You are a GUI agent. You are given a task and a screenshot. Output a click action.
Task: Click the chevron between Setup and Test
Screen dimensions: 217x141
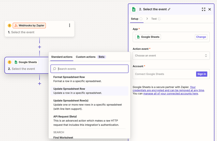click(x=147, y=19)
